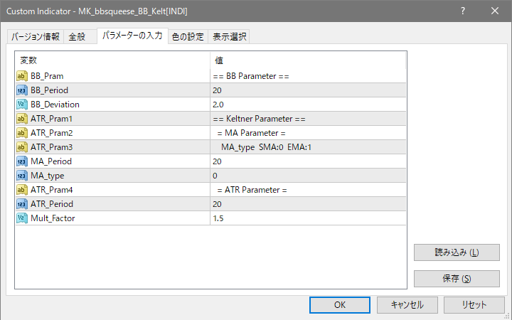The image size is (512, 320).
Task: Confirm settings with the OK button
Action: coord(340,305)
